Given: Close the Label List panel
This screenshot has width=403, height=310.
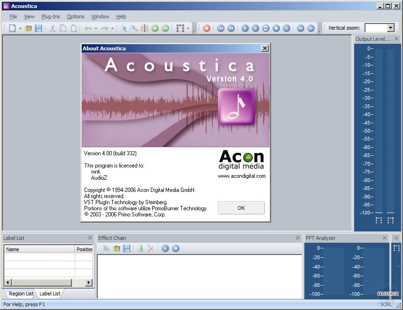Looking at the screenshot, I should 90,238.
